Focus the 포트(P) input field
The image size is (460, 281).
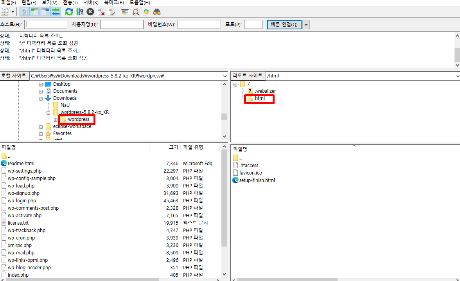click(x=253, y=24)
